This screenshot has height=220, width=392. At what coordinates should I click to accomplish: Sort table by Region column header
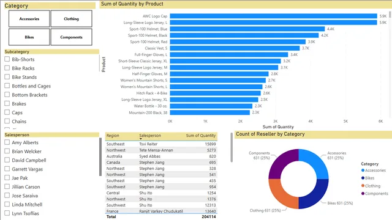[113, 136]
